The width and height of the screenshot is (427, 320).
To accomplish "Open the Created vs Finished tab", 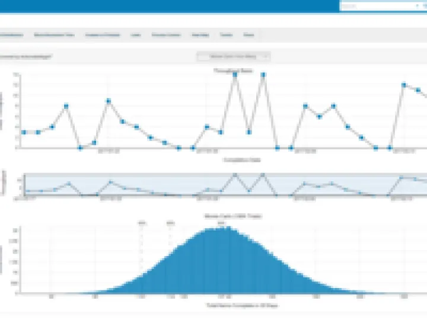I will [102, 36].
